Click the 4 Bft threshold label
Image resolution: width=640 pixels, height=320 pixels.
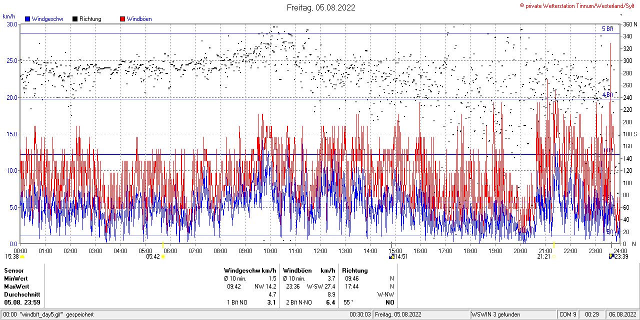coord(607,95)
